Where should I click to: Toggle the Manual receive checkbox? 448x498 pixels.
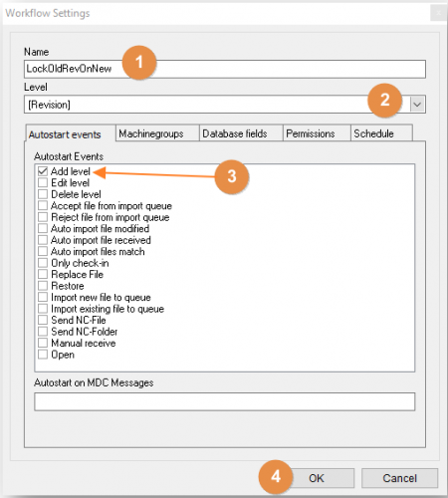[43, 343]
